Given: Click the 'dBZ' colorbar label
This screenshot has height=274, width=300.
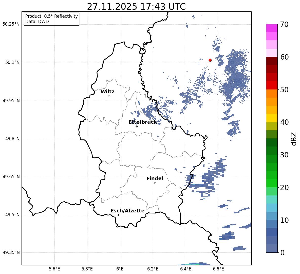Looking at the screenshot, I should 294,139.
